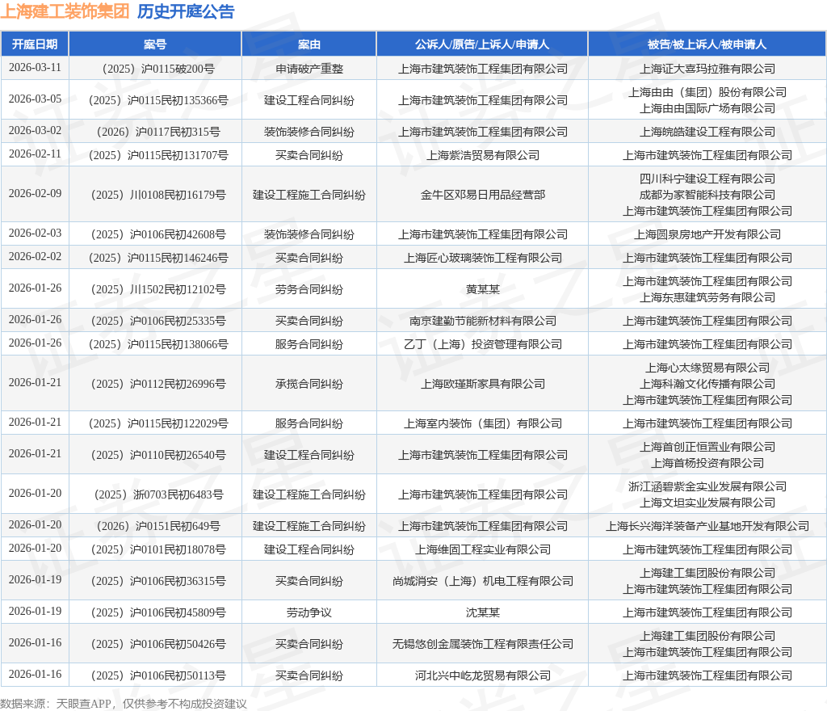This screenshot has height=711, width=827.
Task: Click defendant 上海文坦实业发展有限公司
Action: [x=707, y=503]
